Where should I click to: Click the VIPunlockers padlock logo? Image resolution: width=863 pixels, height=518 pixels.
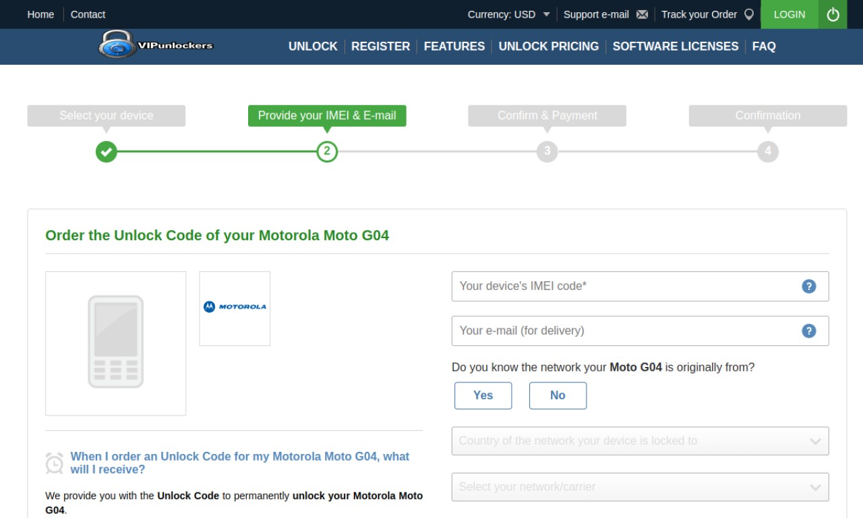pos(156,45)
